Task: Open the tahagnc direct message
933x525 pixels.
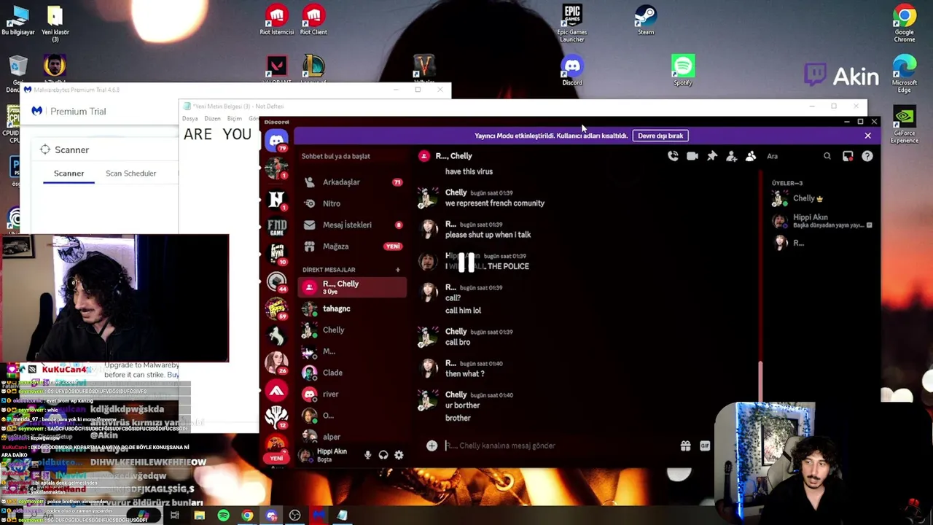Action: point(353,308)
